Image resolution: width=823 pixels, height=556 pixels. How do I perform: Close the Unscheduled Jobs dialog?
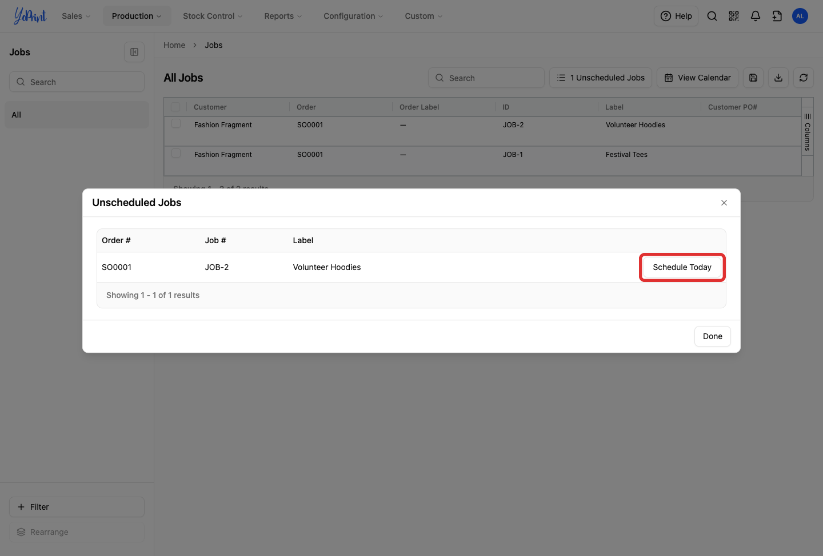724,203
